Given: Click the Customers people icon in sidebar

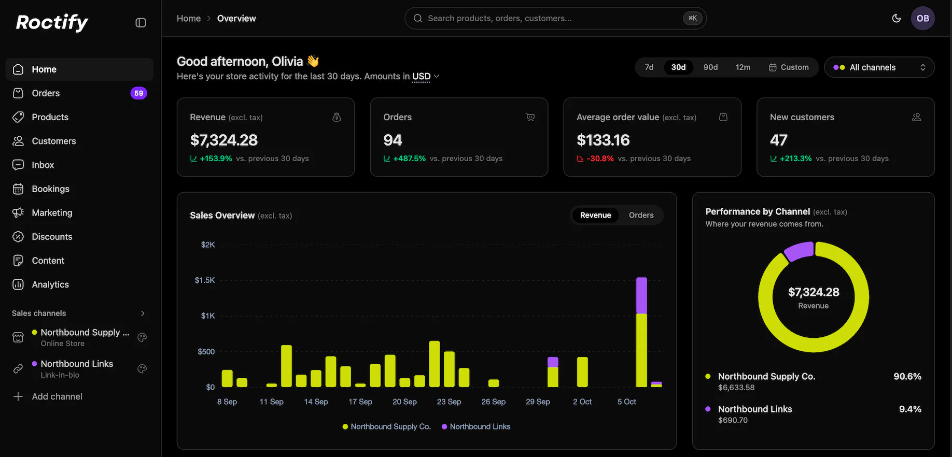Looking at the screenshot, I should pyautogui.click(x=18, y=141).
